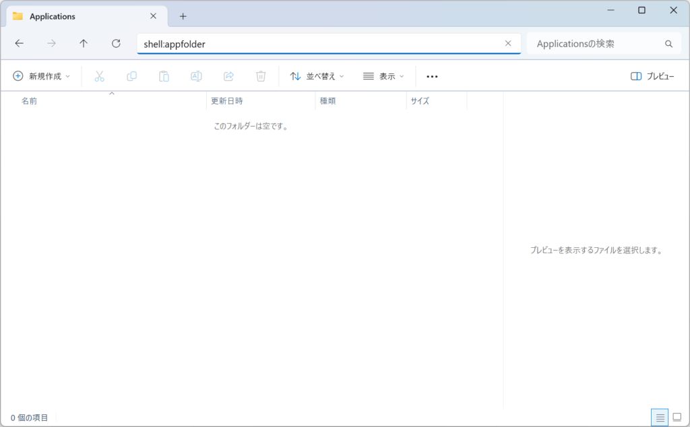Image resolution: width=690 pixels, height=427 pixels.
Task: Click the Cut scissors icon
Action: (x=100, y=76)
